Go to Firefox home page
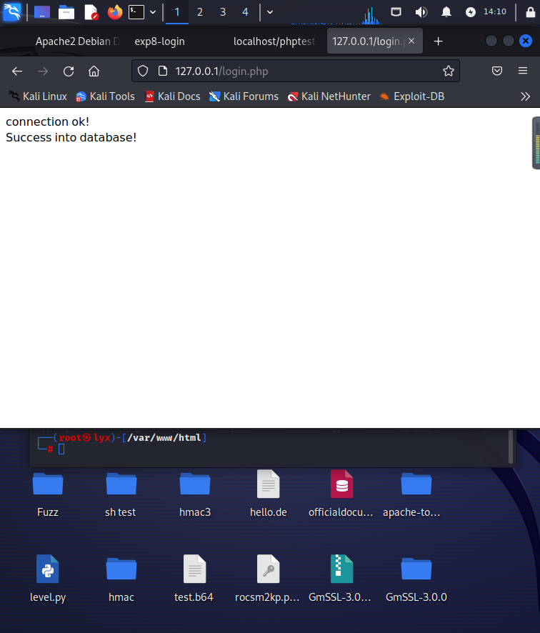 94,71
